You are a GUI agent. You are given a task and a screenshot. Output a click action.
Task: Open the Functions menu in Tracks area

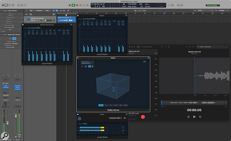point(39,10)
